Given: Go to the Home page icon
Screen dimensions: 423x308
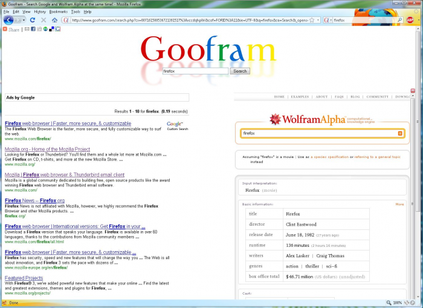Looking at the screenshot, I should pos(55,20).
